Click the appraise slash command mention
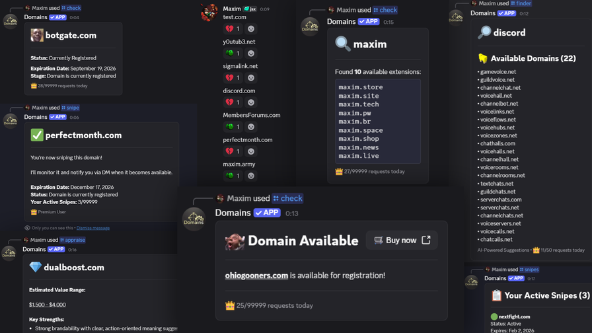Image resolution: width=592 pixels, height=333 pixels. pyautogui.click(x=72, y=240)
